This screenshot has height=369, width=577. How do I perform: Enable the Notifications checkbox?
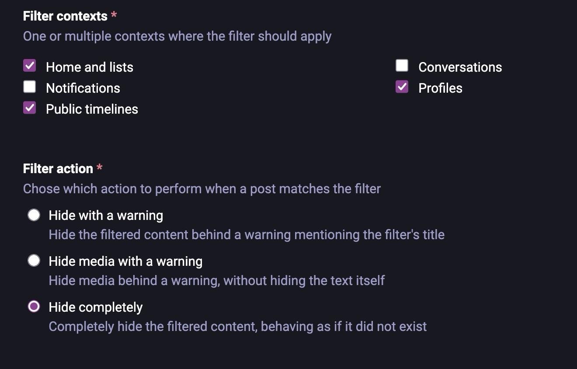click(30, 87)
